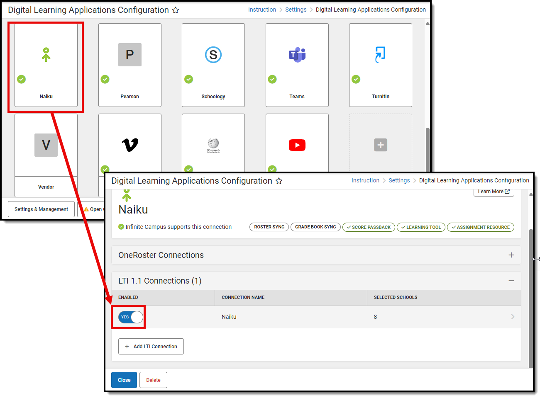Click the Schoology 'S' logo icon

click(x=213, y=55)
